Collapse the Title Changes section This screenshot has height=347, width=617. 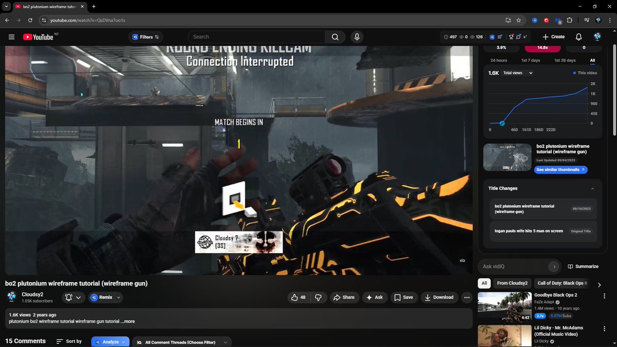click(592, 189)
